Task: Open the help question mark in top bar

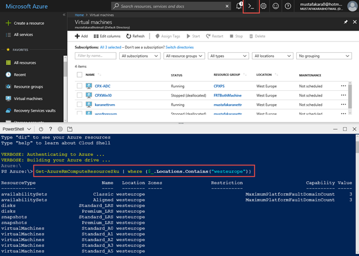Action: point(288,6)
